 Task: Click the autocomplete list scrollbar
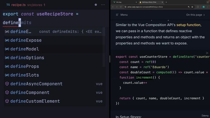[104, 47]
